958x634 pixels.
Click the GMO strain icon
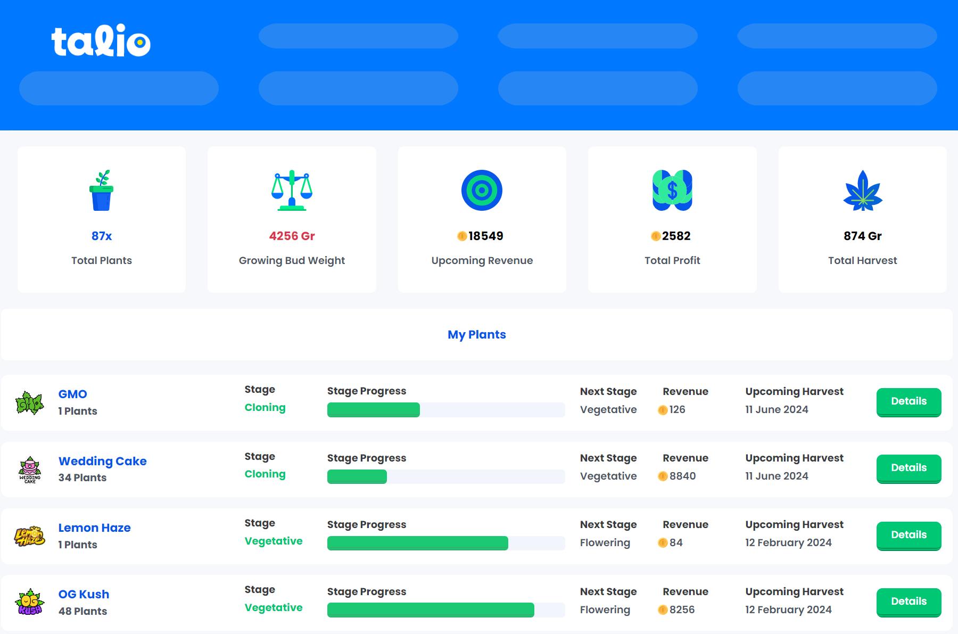[29, 402]
